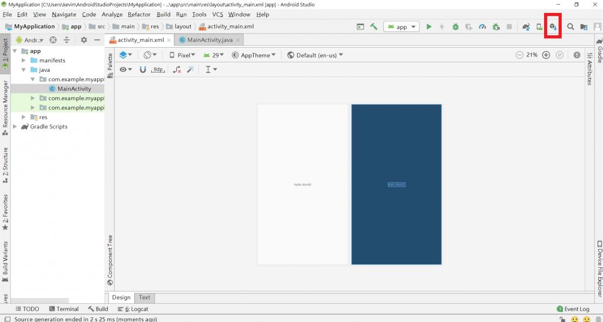Run the app with the green play button

point(429,26)
